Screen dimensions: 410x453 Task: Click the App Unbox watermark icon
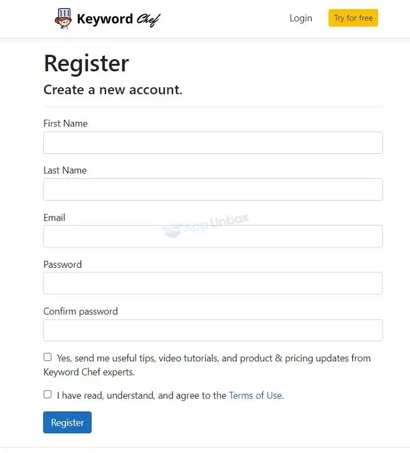tap(171, 229)
